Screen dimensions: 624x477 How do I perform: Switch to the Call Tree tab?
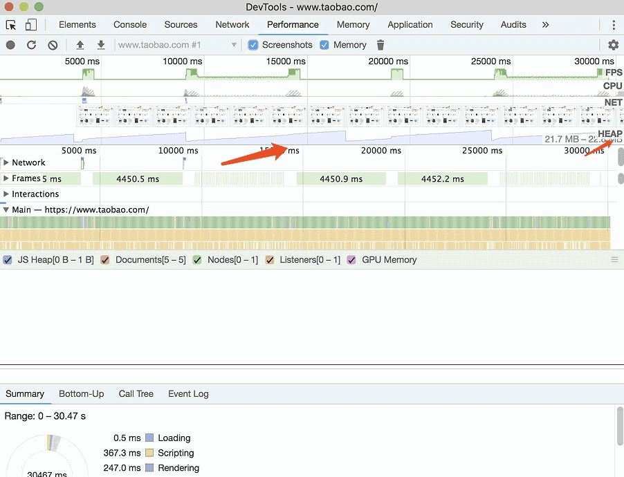pos(136,394)
